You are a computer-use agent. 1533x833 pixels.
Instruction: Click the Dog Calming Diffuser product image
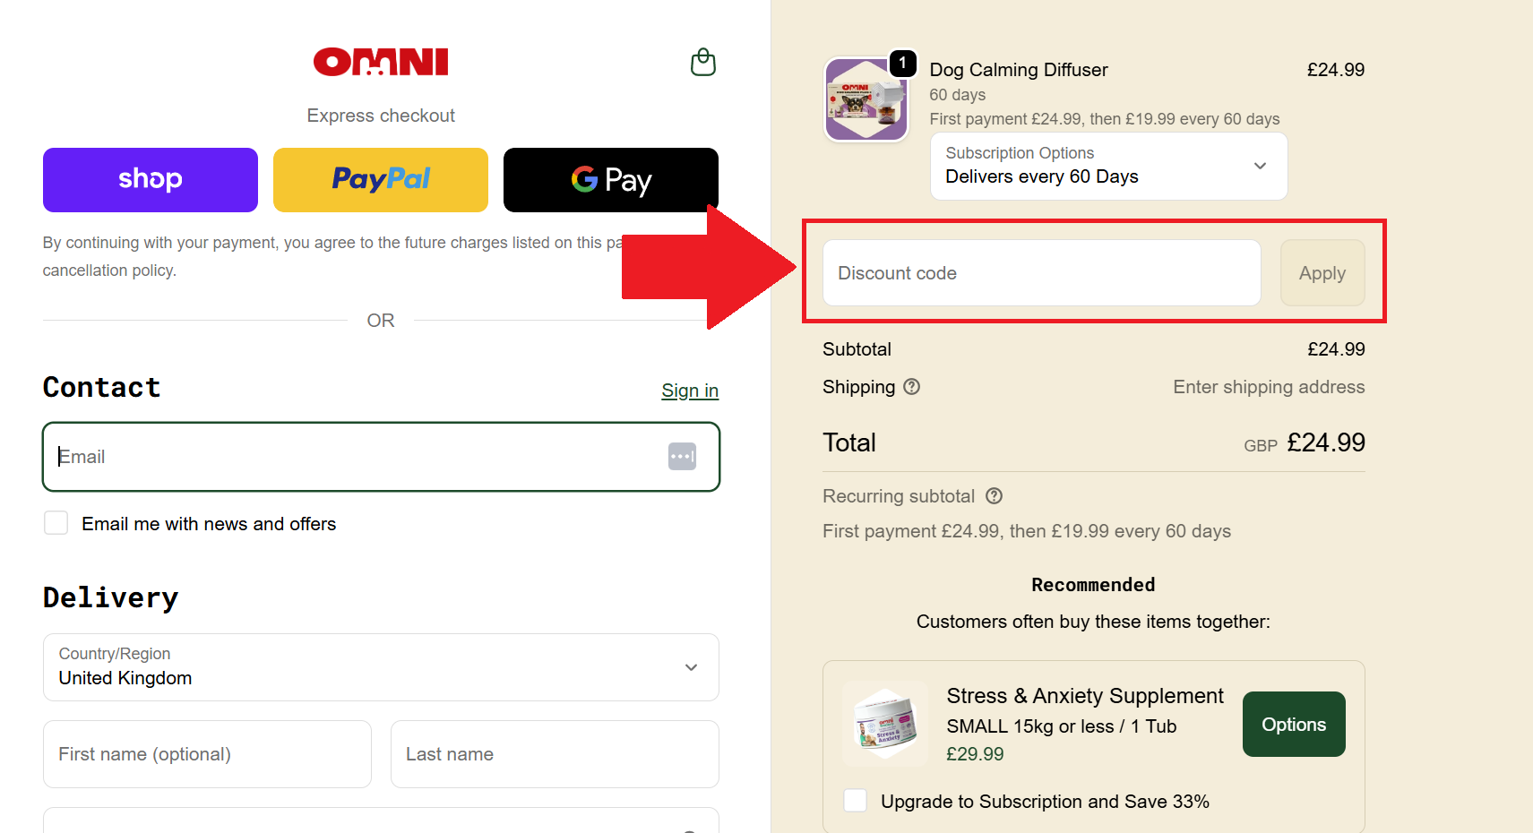coord(866,99)
